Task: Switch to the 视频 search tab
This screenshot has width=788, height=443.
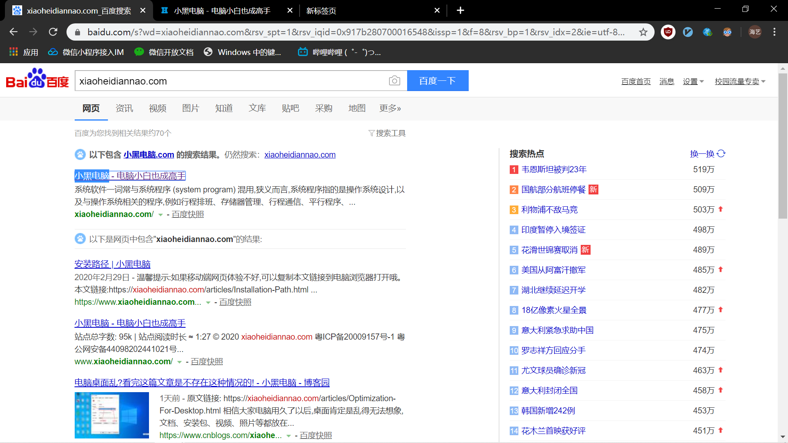Action: (x=157, y=108)
